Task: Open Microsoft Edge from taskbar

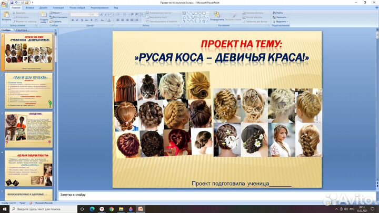Action: 92,209
